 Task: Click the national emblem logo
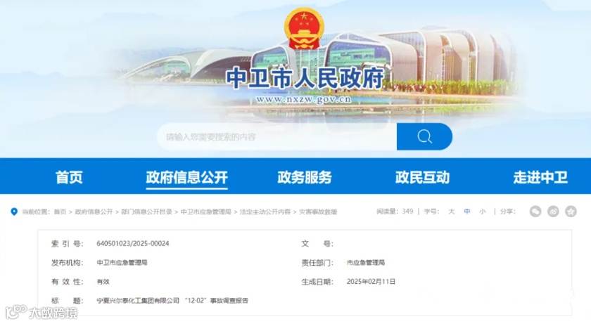(304, 29)
